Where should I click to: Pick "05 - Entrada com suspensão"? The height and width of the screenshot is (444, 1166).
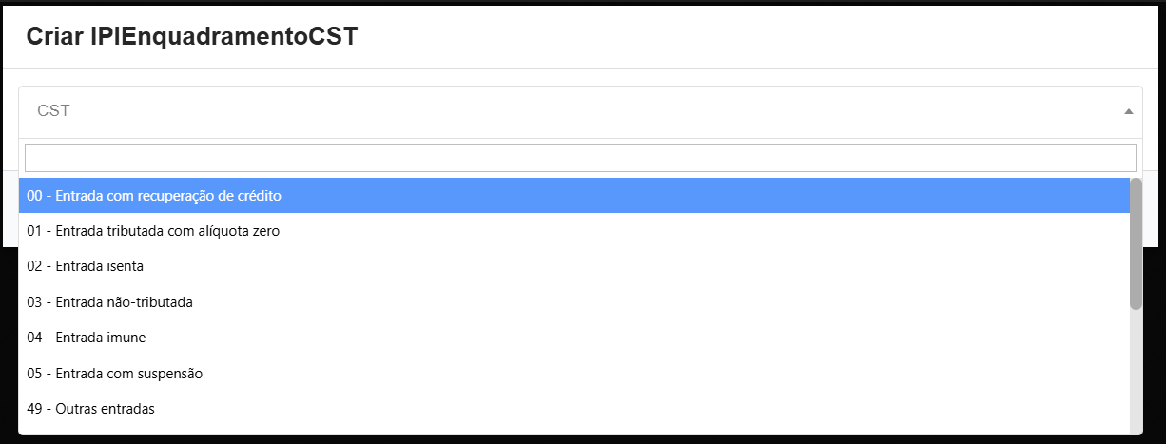point(115,374)
